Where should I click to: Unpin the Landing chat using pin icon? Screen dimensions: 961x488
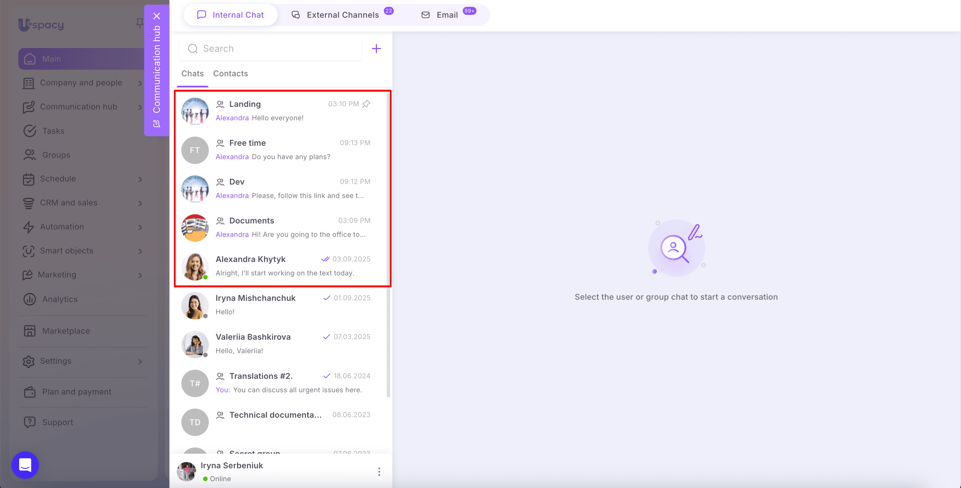pyautogui.click(x=366, y=104)
